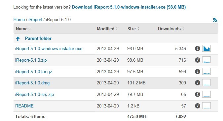Sort the list by Size column
The height and width of the screenshot is (121, 223).
click(x=133, y=29)
